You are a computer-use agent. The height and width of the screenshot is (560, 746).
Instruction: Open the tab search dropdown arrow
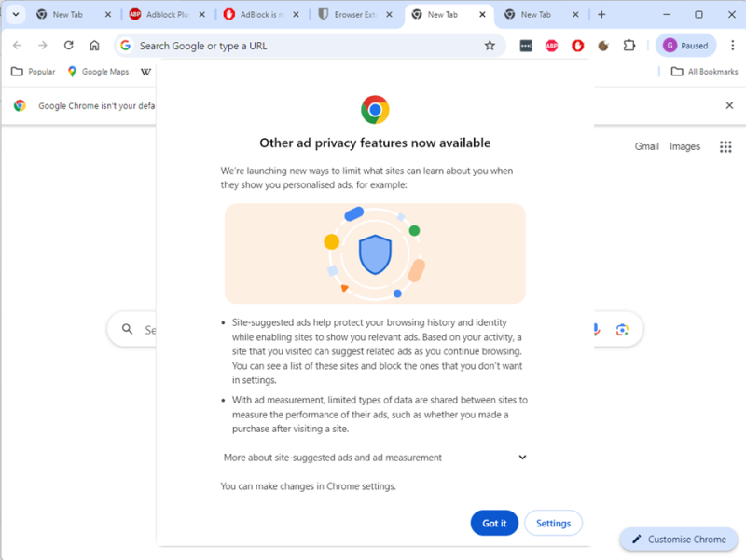(x=17, y=15)
